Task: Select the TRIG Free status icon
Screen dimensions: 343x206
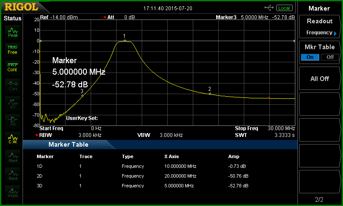Action: pos(12,50)
